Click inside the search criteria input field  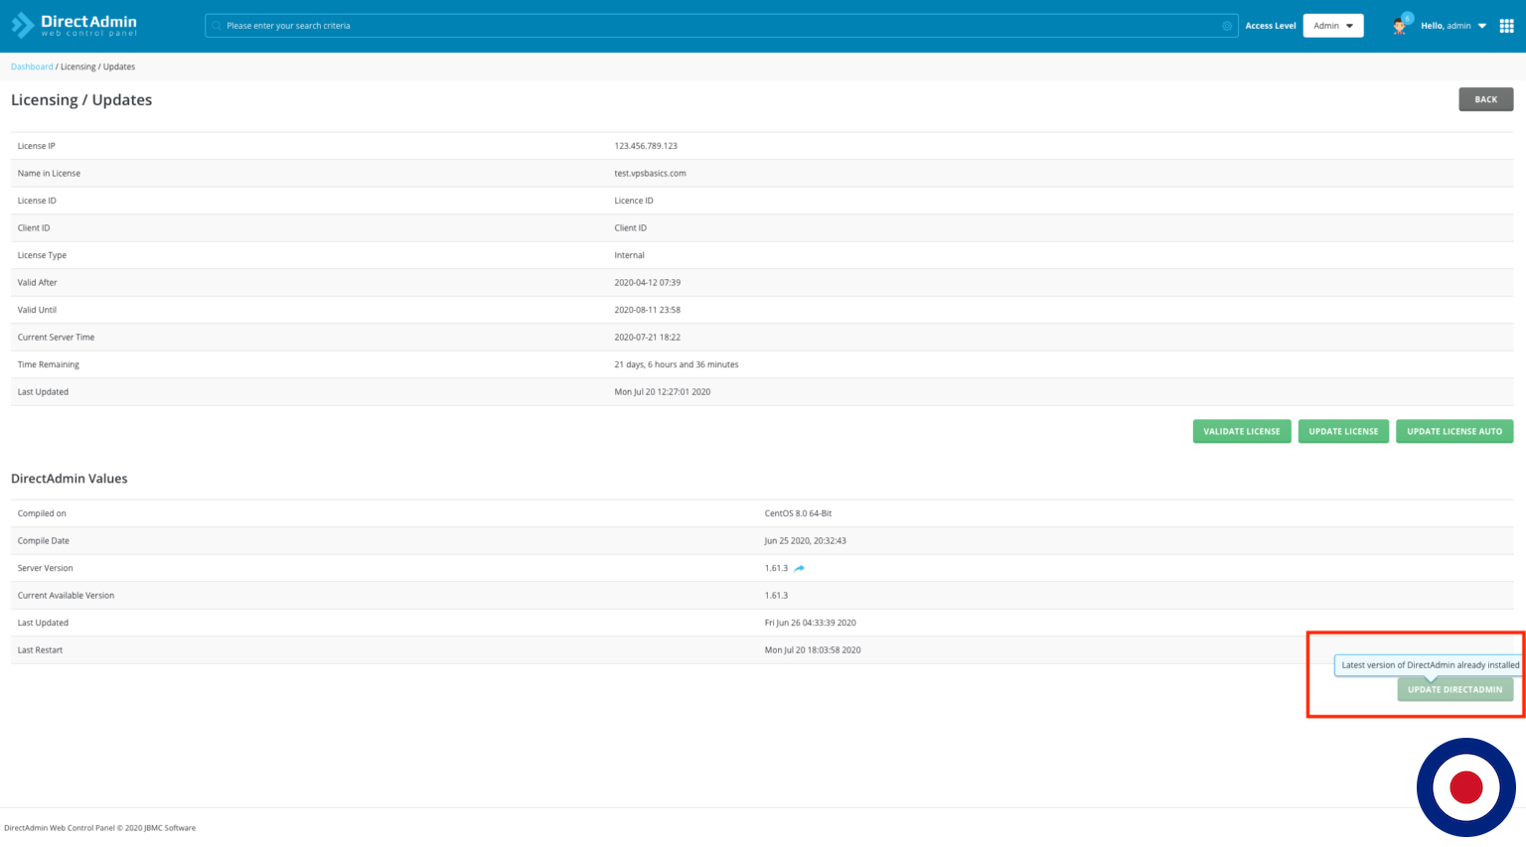click(695, 26)
